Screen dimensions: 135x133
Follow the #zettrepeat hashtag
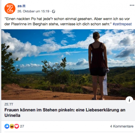[x=122, y=24]
